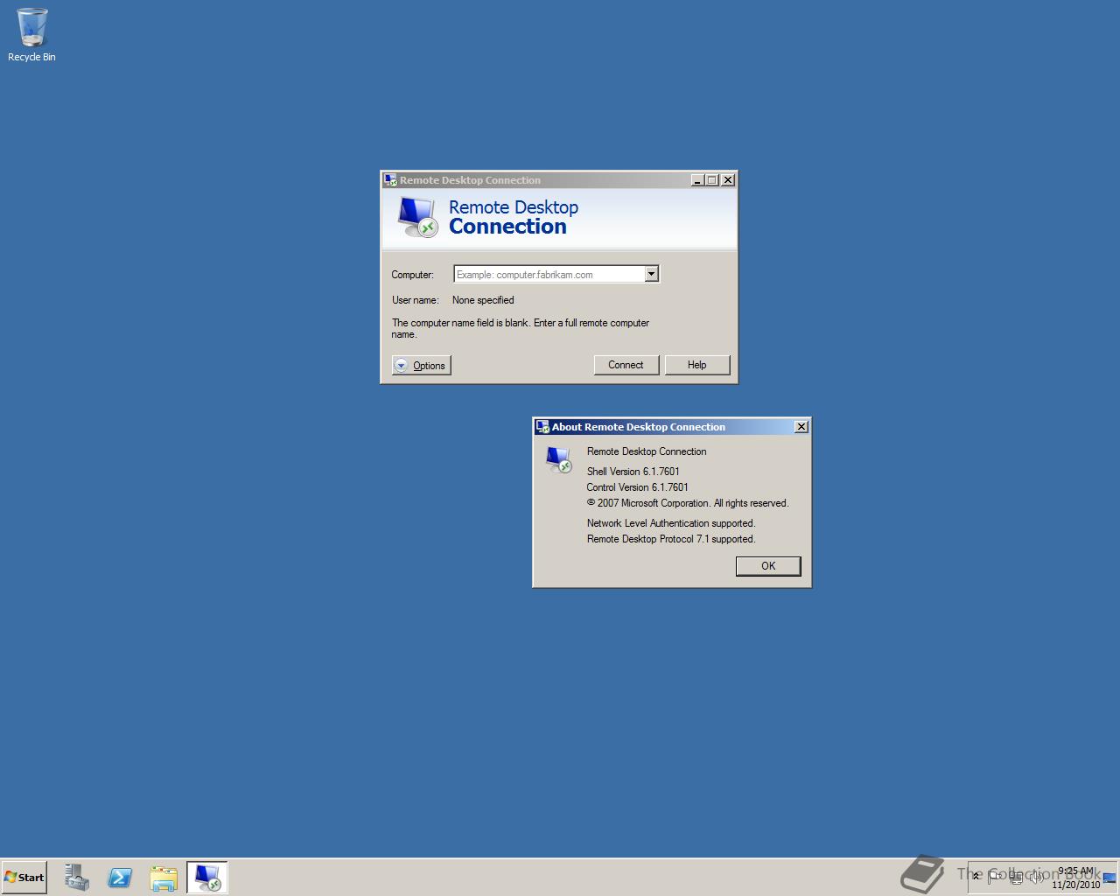Open the taskbar clock and date

1075,878
